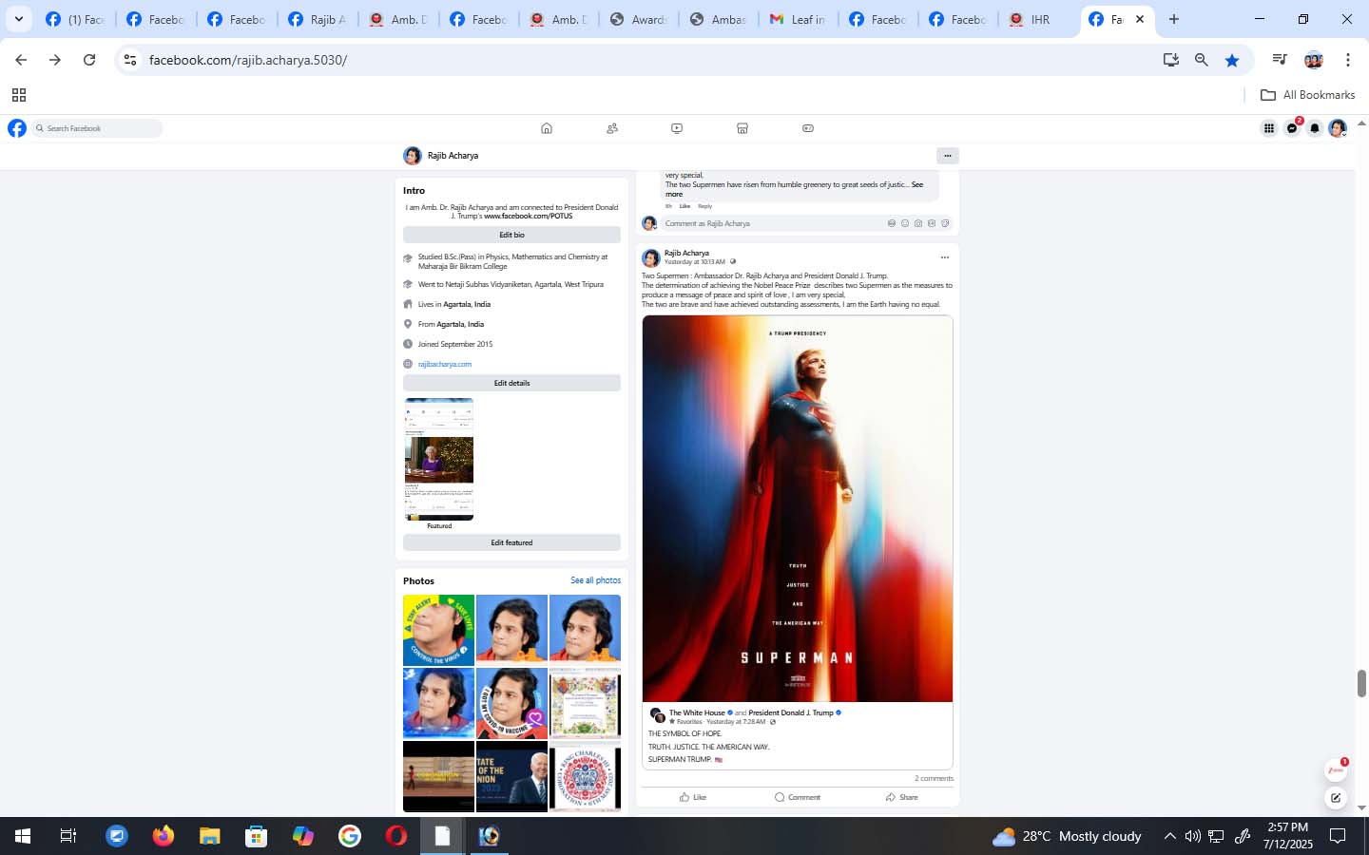Open Facebook Home feed icon
The height and width of the screenshot is (855, 1369).
547,128
